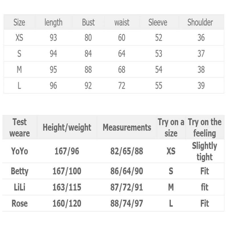Image resolution: width=228 pixels, height=228 pixels.
Task: Select LiLi's measurements 87/72/91
Action: tap(127, 187)
